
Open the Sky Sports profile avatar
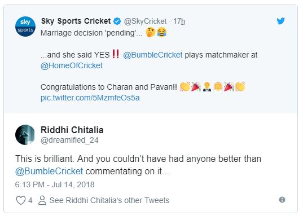point(25,27)
